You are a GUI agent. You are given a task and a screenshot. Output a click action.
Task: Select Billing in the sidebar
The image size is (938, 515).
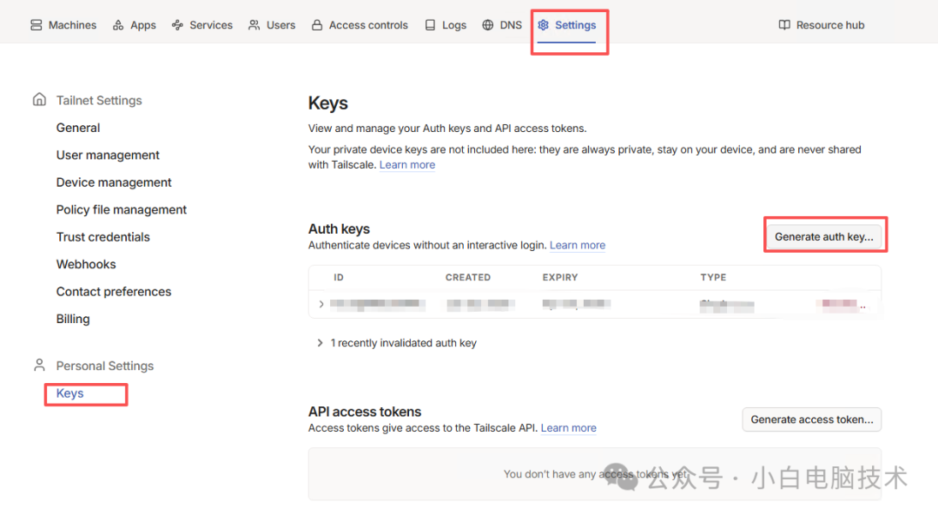pyautogui.click(x=73, y=319)
